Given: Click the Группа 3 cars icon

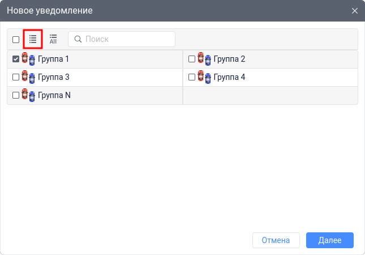Looking at the screenshot, I should [x=28, y=77].
